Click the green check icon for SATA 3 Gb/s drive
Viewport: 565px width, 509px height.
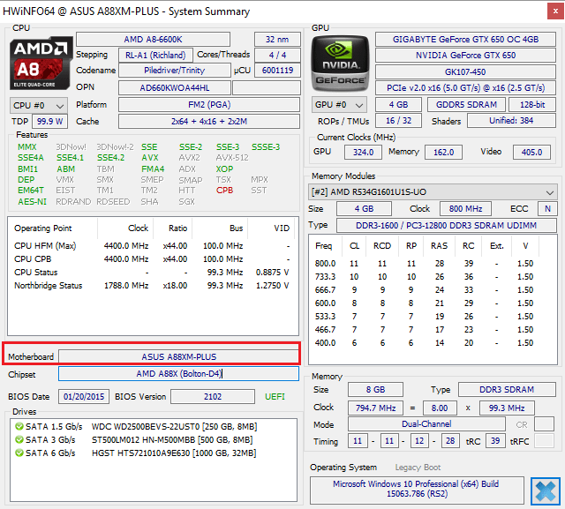[x=19, y=439]
